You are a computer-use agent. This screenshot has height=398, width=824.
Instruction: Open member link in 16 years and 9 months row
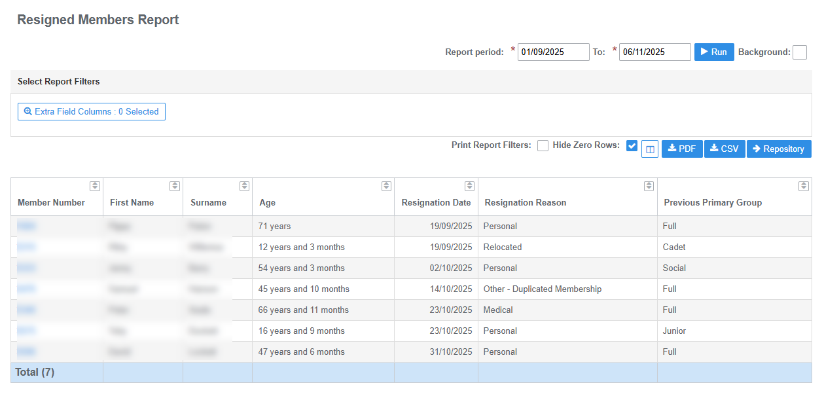[x=27, y=331]
